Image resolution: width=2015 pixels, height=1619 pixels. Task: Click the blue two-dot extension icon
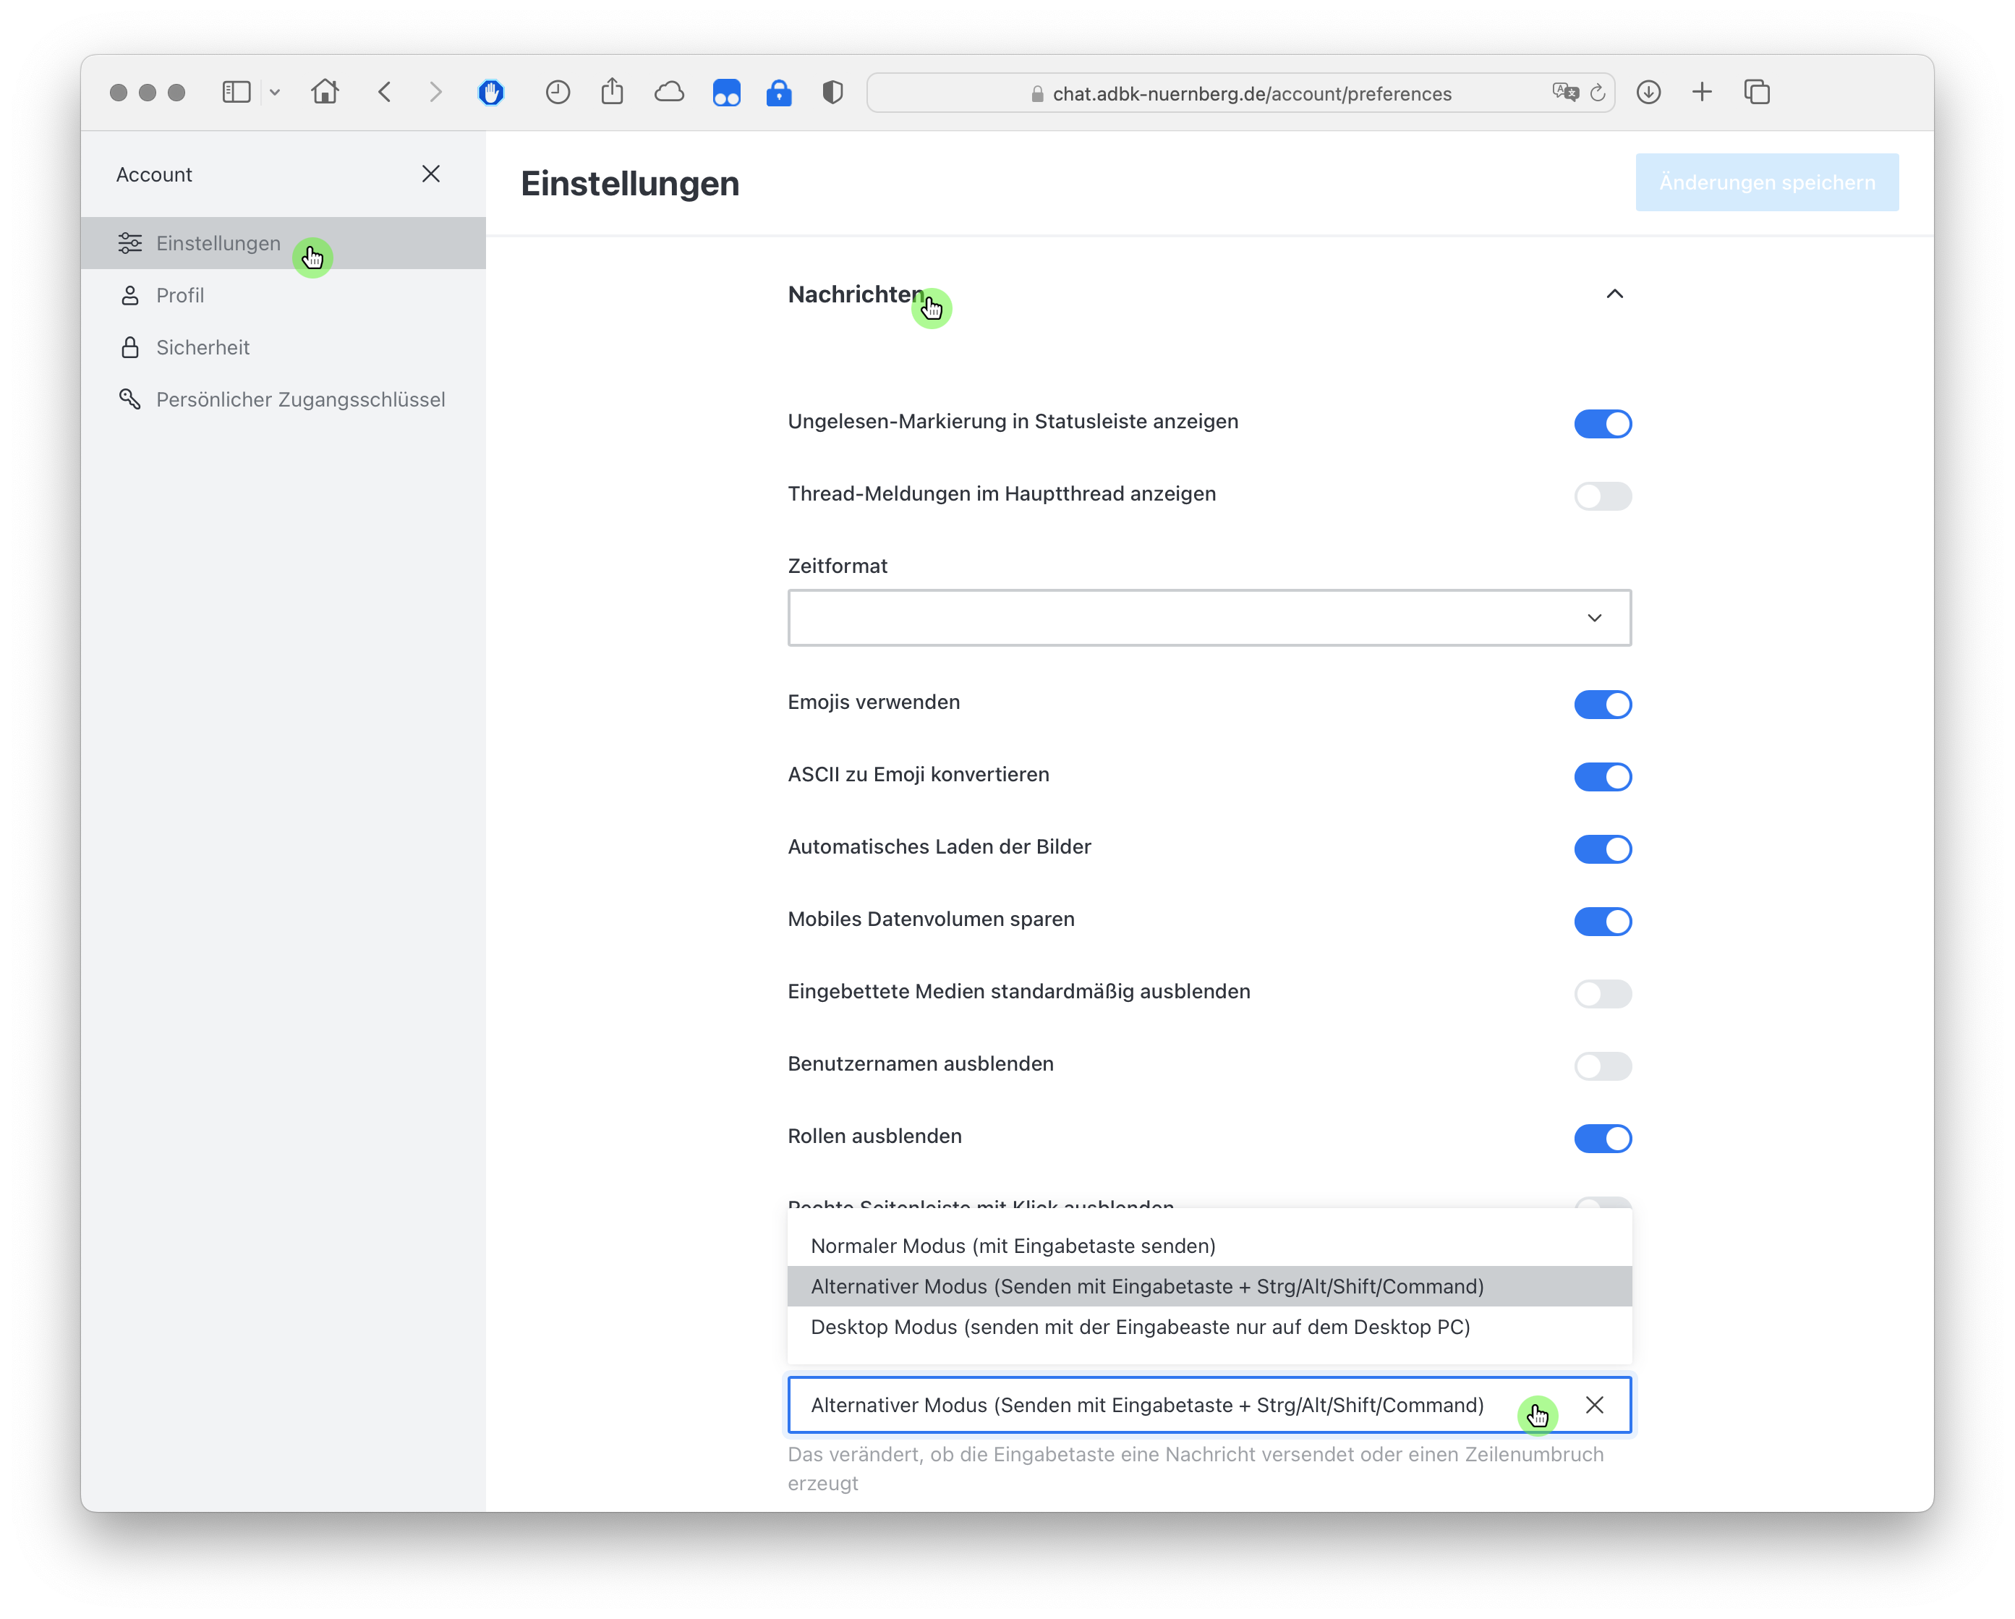coord(726,93)
